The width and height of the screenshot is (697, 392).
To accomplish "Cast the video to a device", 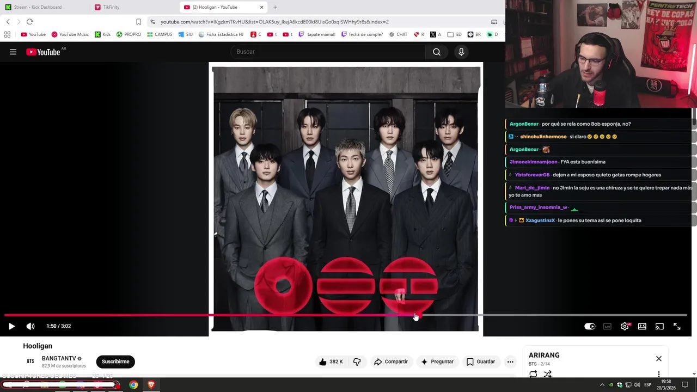I will 659,326.
